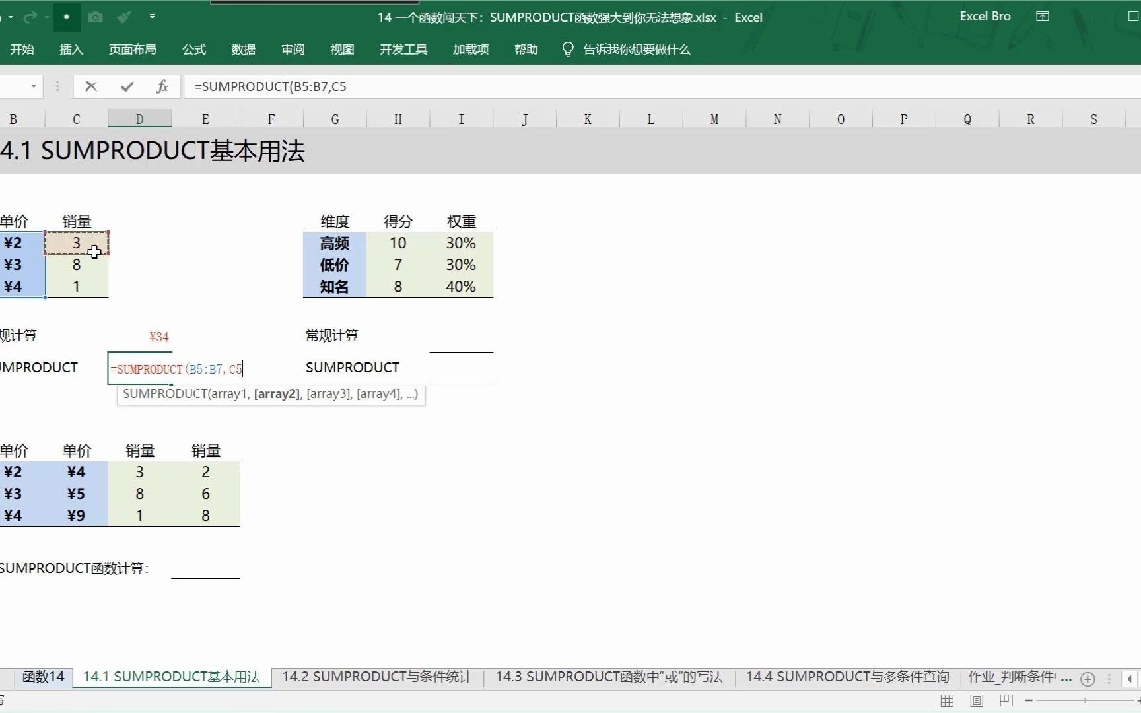
Task: Switch to the 函数14 sheet tab
Action: click(44, 677)
